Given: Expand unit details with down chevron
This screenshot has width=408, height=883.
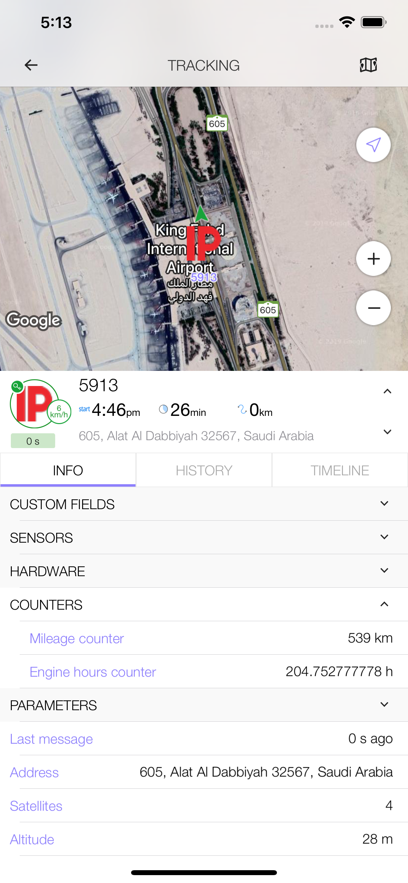Looking at the screenshot, I should [x=387, y=432].
